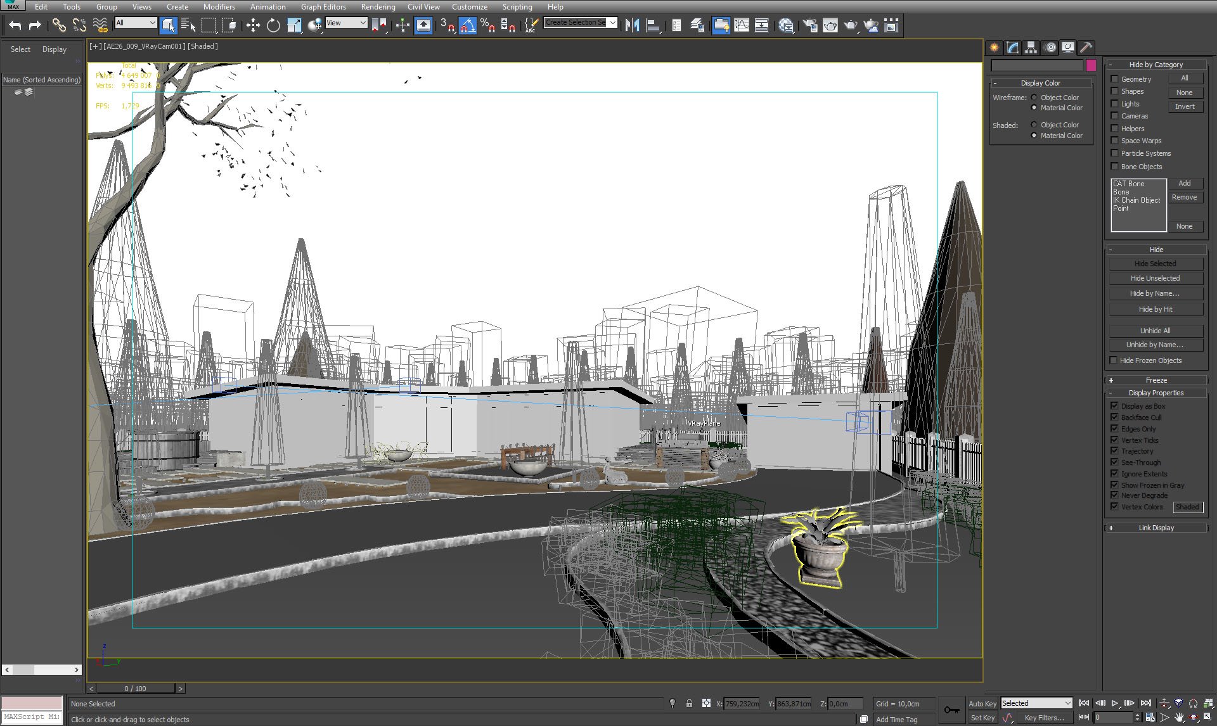The image size is (1217, 726).
Task: Open the Select by Name list
Action: [x=188, y=25]
